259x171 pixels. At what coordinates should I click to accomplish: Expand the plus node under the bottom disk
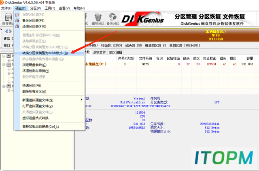click(9, 91)
